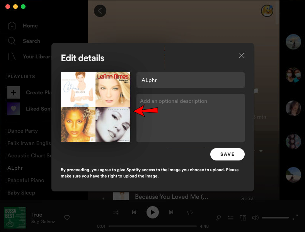Click the Create Playlist plus icon
This screenshot has height=232, width=305.
coord(14,92)
